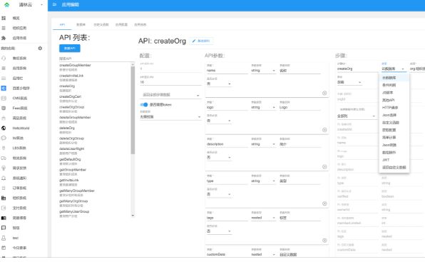Open the required dropdown under name parameter
425x262 pixels.
pyautogui.click(x=219, y=84)
